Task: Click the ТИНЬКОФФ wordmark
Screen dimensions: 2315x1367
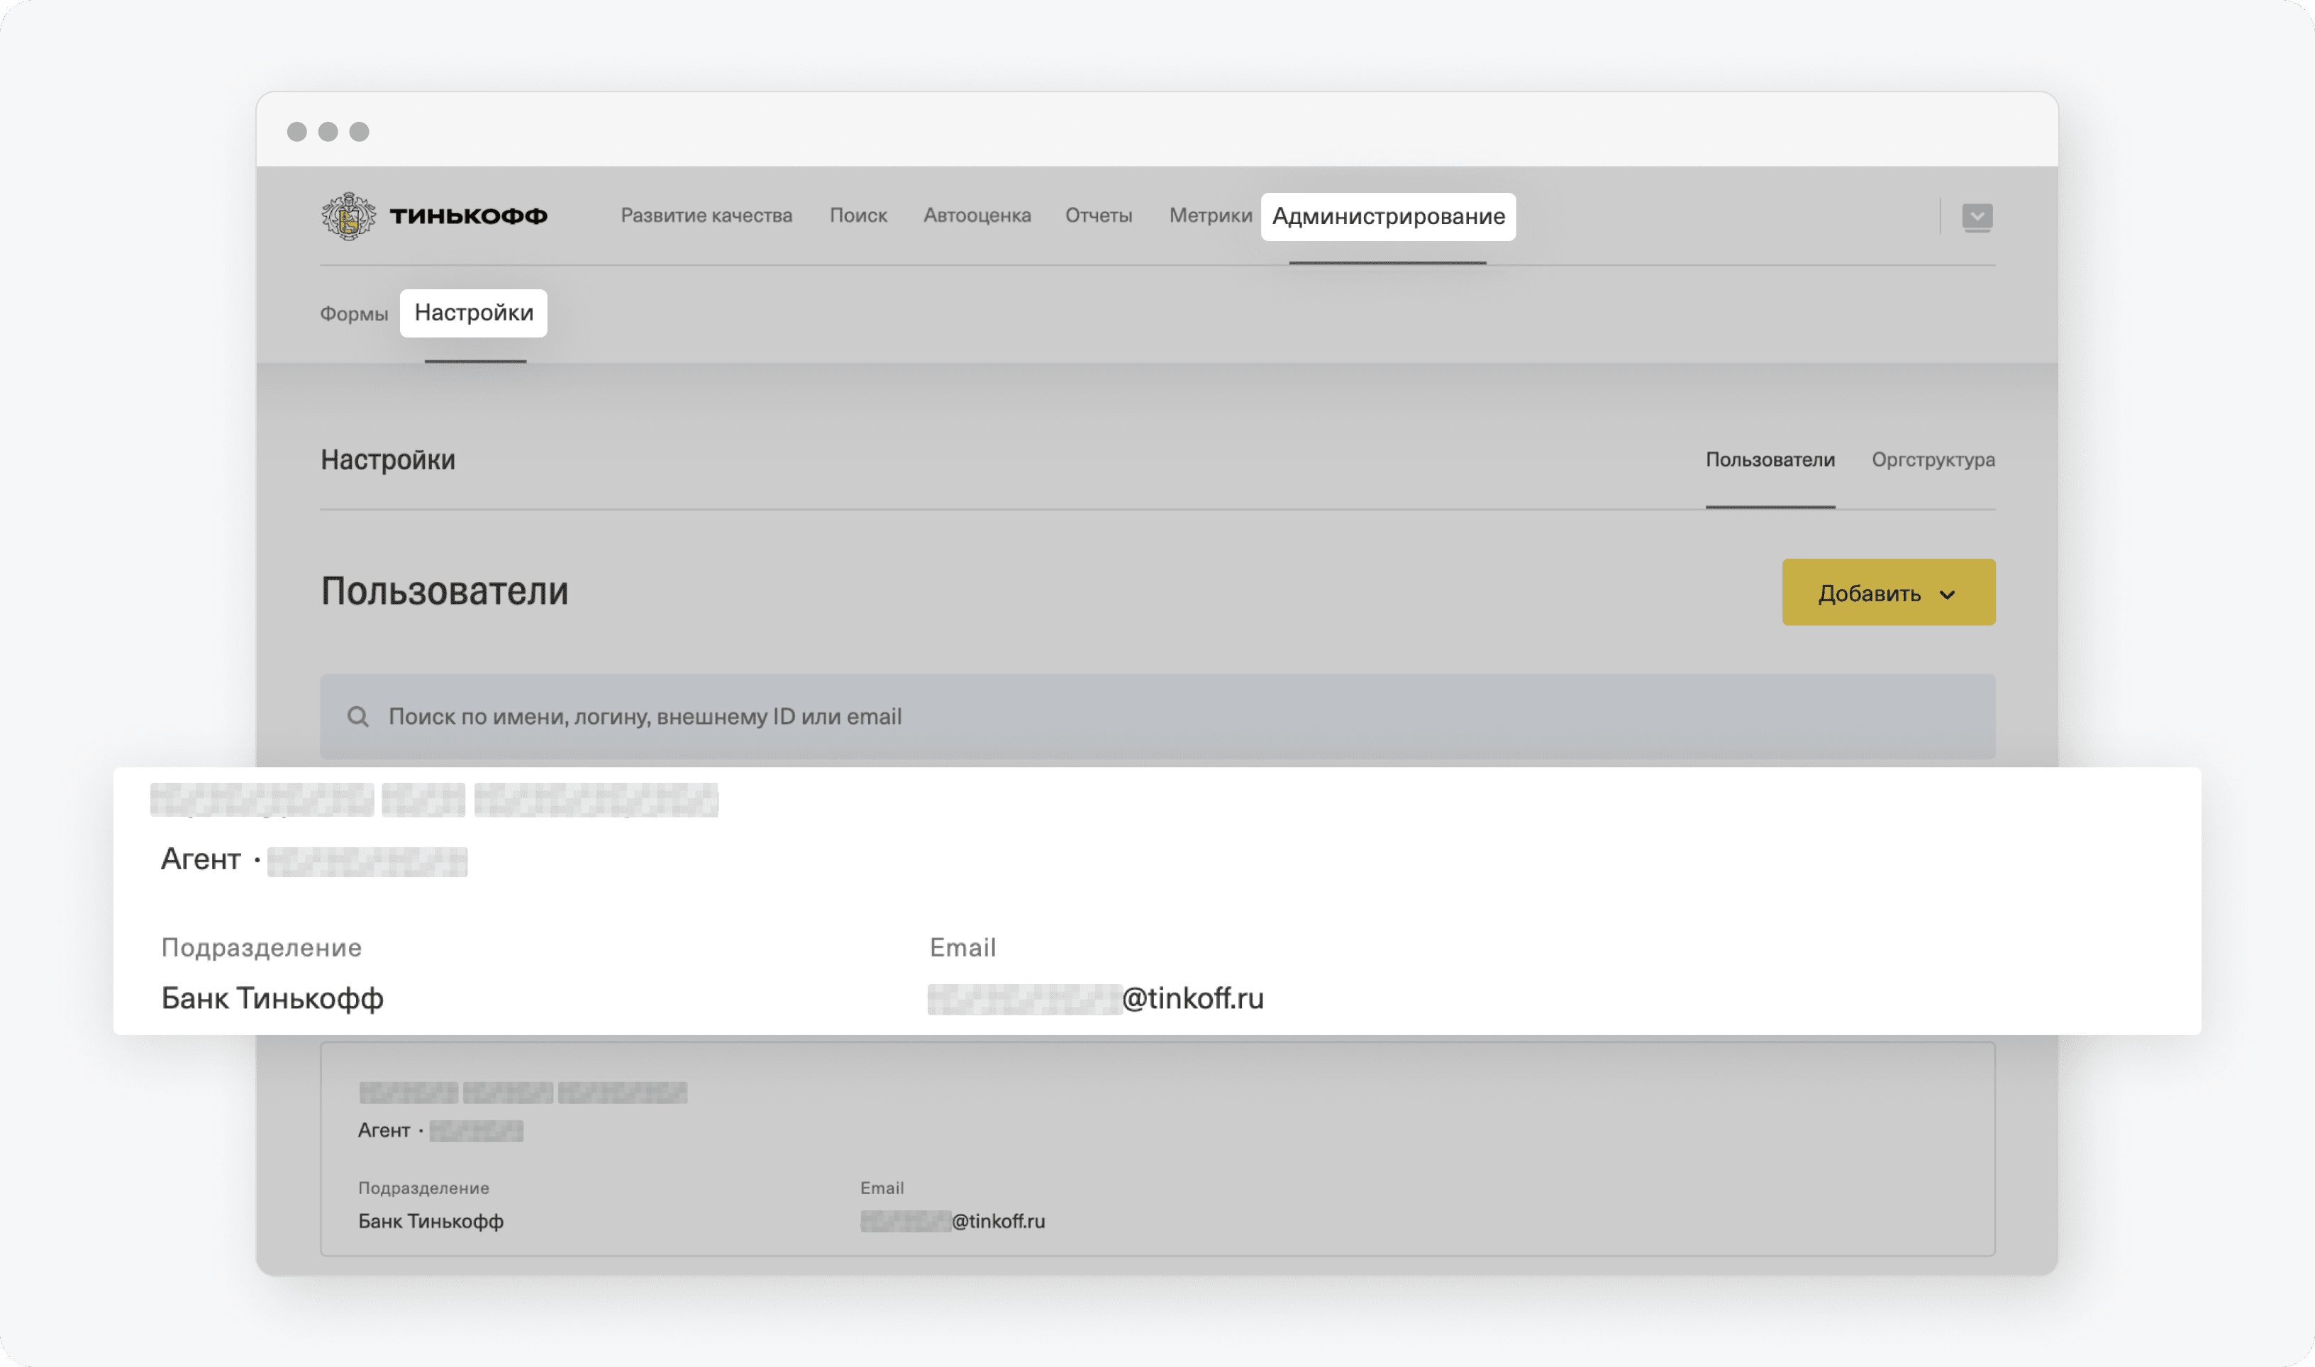Action: [x=468, y=216]
